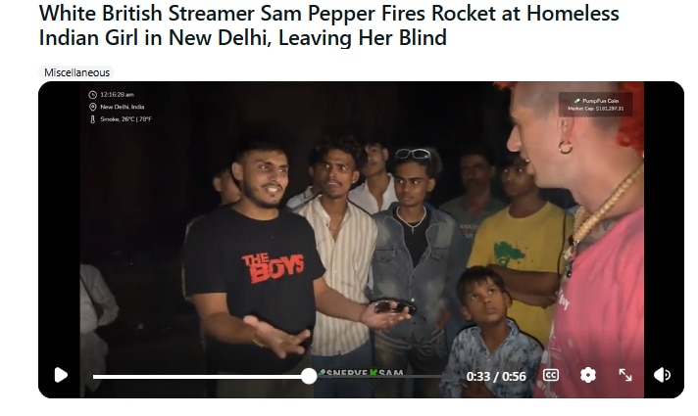This screenshot has width=698, height=416.
Task: Toggle closed captions with the CC icon
Action: (x=551, y=375)
